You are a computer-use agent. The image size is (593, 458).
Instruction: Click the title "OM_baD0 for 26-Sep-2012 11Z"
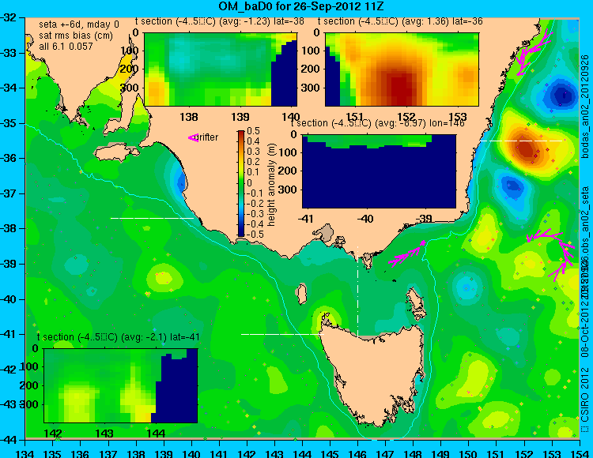(x=301, y=6)
